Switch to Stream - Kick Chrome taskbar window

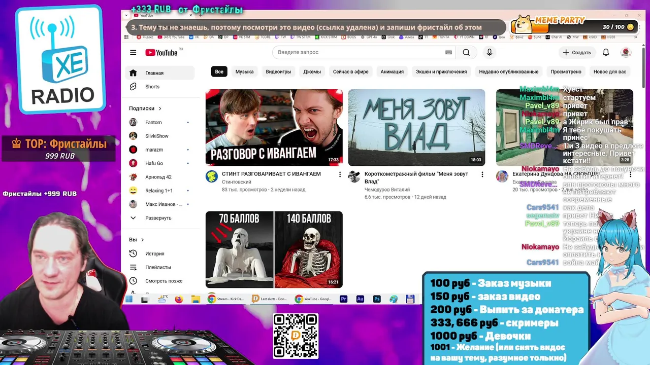click(x=226, y=299)
